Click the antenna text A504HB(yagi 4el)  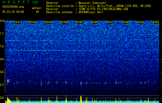pyautogui.click(x=91, y=12)
